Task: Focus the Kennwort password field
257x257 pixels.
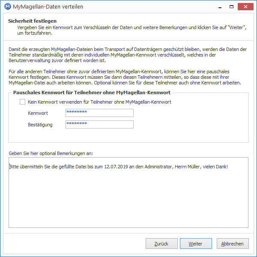Action: click(x=99, y=113)
